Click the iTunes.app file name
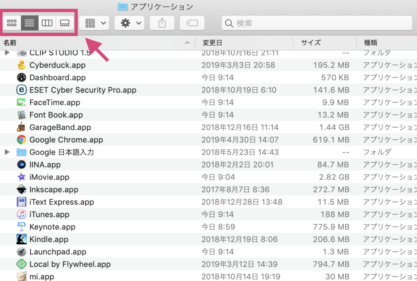This screenshot has width=417, height=281. [49, 215]
